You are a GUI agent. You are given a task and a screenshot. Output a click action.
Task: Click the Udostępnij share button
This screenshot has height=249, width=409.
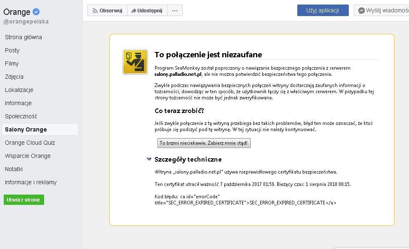coord(147,10)
